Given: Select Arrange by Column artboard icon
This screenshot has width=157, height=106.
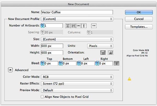Looking at the screenshot, I should pos(84,26).
